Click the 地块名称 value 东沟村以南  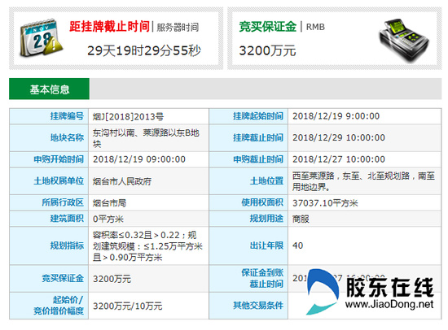click(x=146, y=138)
